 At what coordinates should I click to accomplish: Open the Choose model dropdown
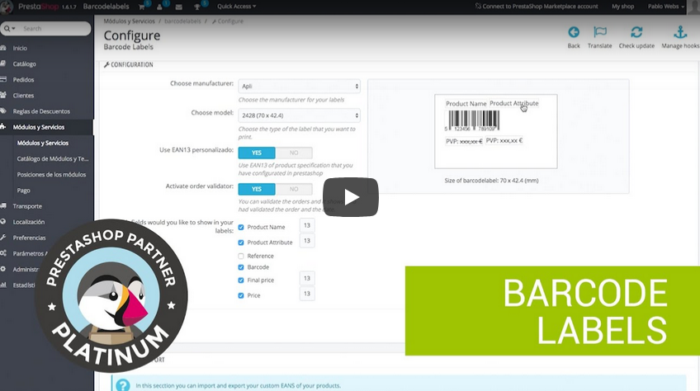(x=299, y=115)
